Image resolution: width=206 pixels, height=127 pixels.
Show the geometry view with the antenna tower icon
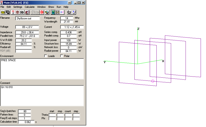[x=13, y=12]
